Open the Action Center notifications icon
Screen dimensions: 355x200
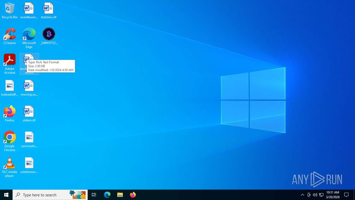346,195
